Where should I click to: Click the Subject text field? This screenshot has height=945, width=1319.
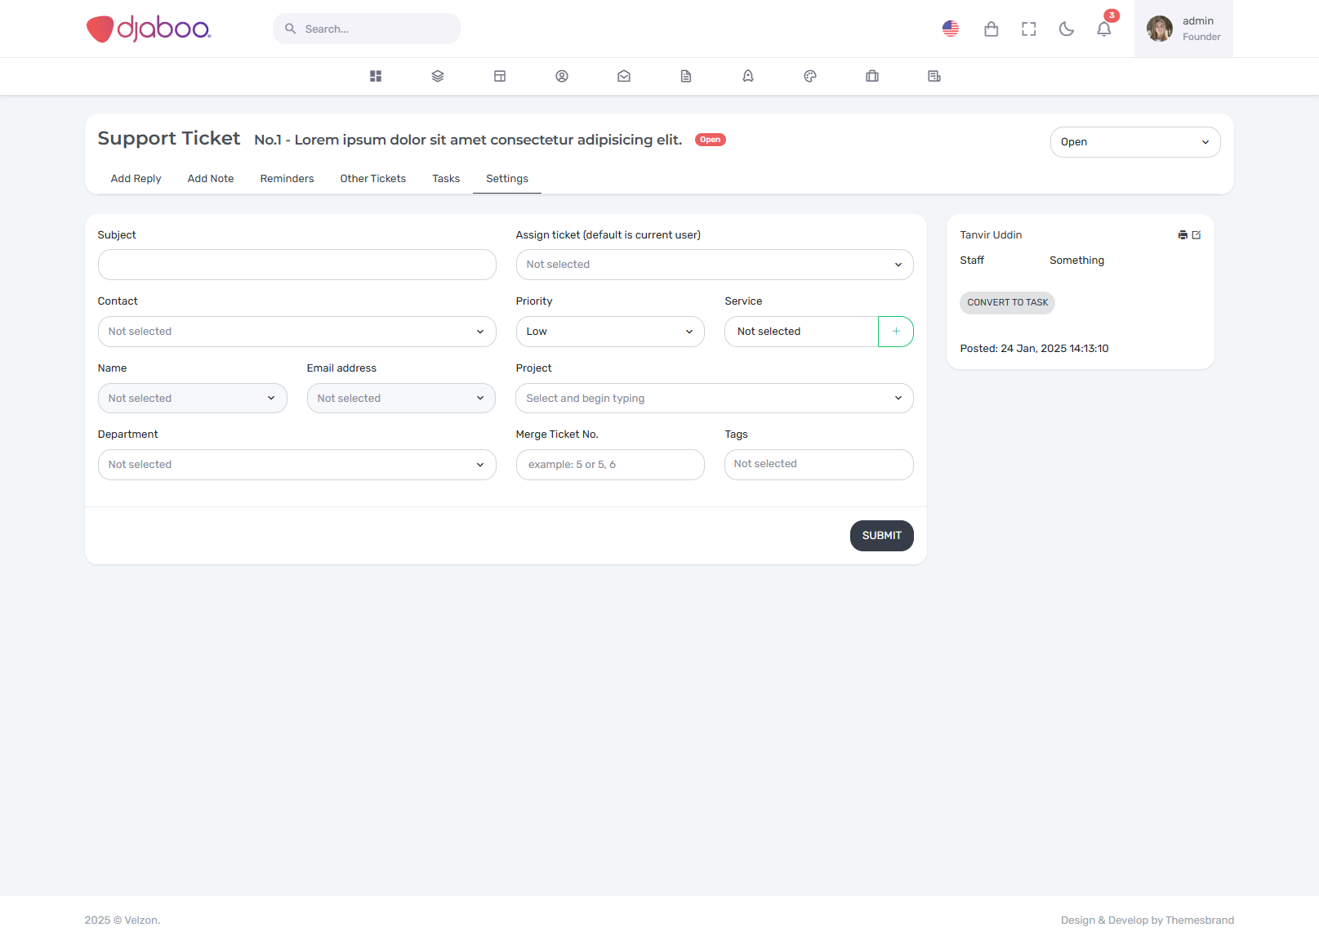coord(296,265)
